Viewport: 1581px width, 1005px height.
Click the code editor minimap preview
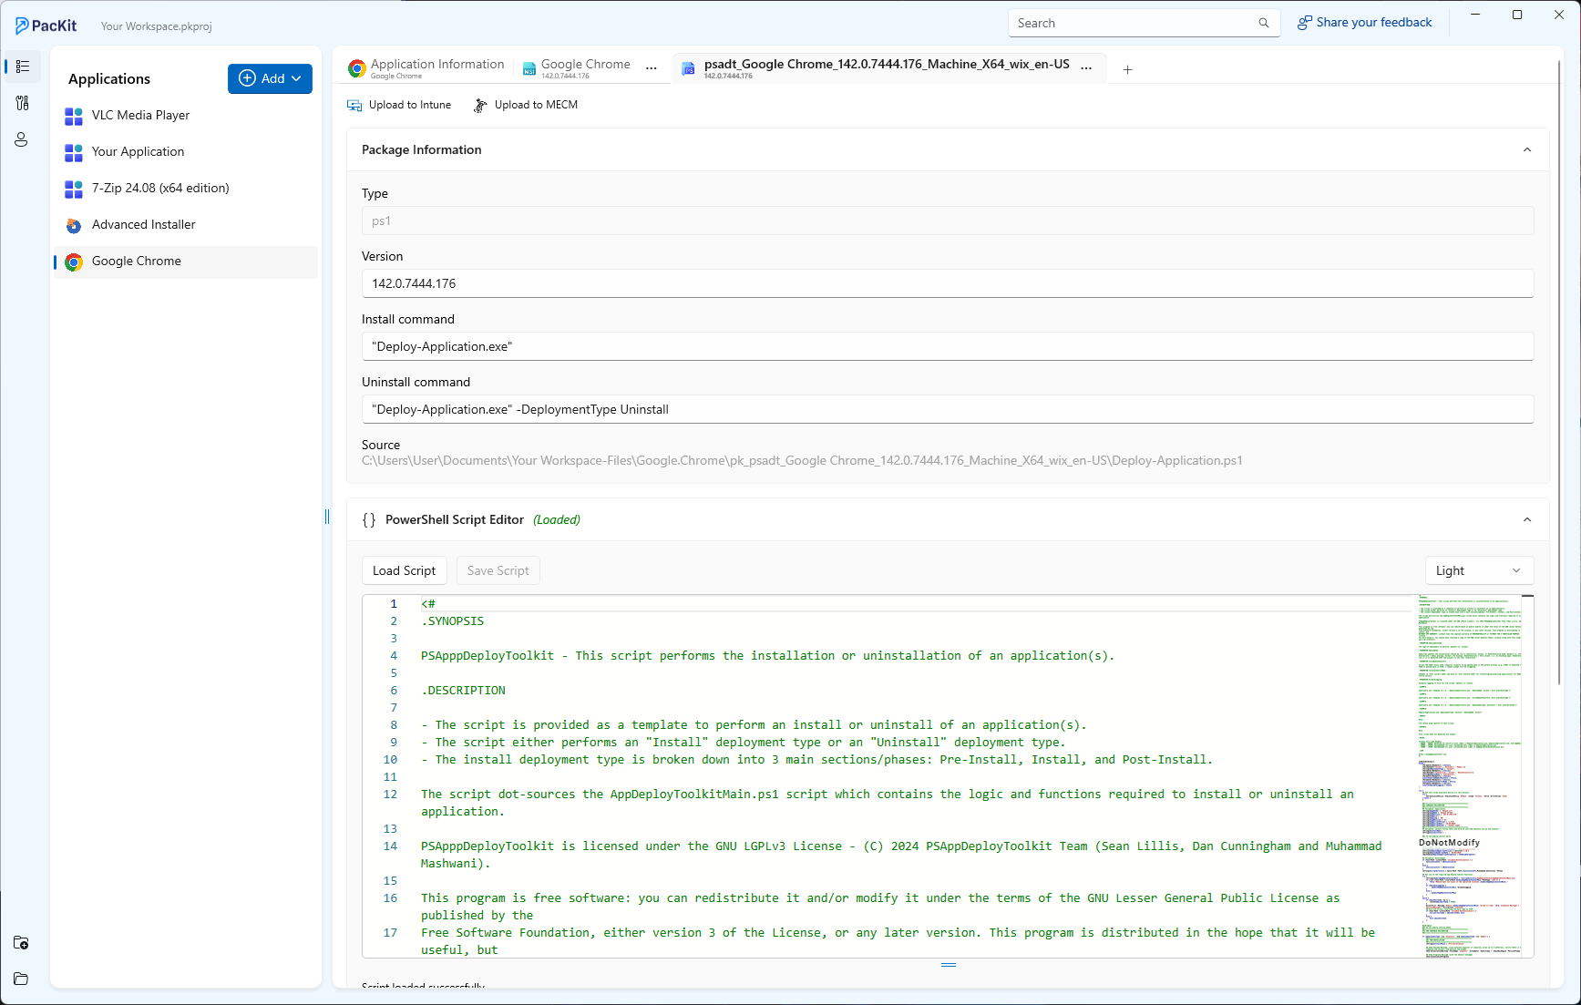pyautogui.click(x=1469, y=774)
